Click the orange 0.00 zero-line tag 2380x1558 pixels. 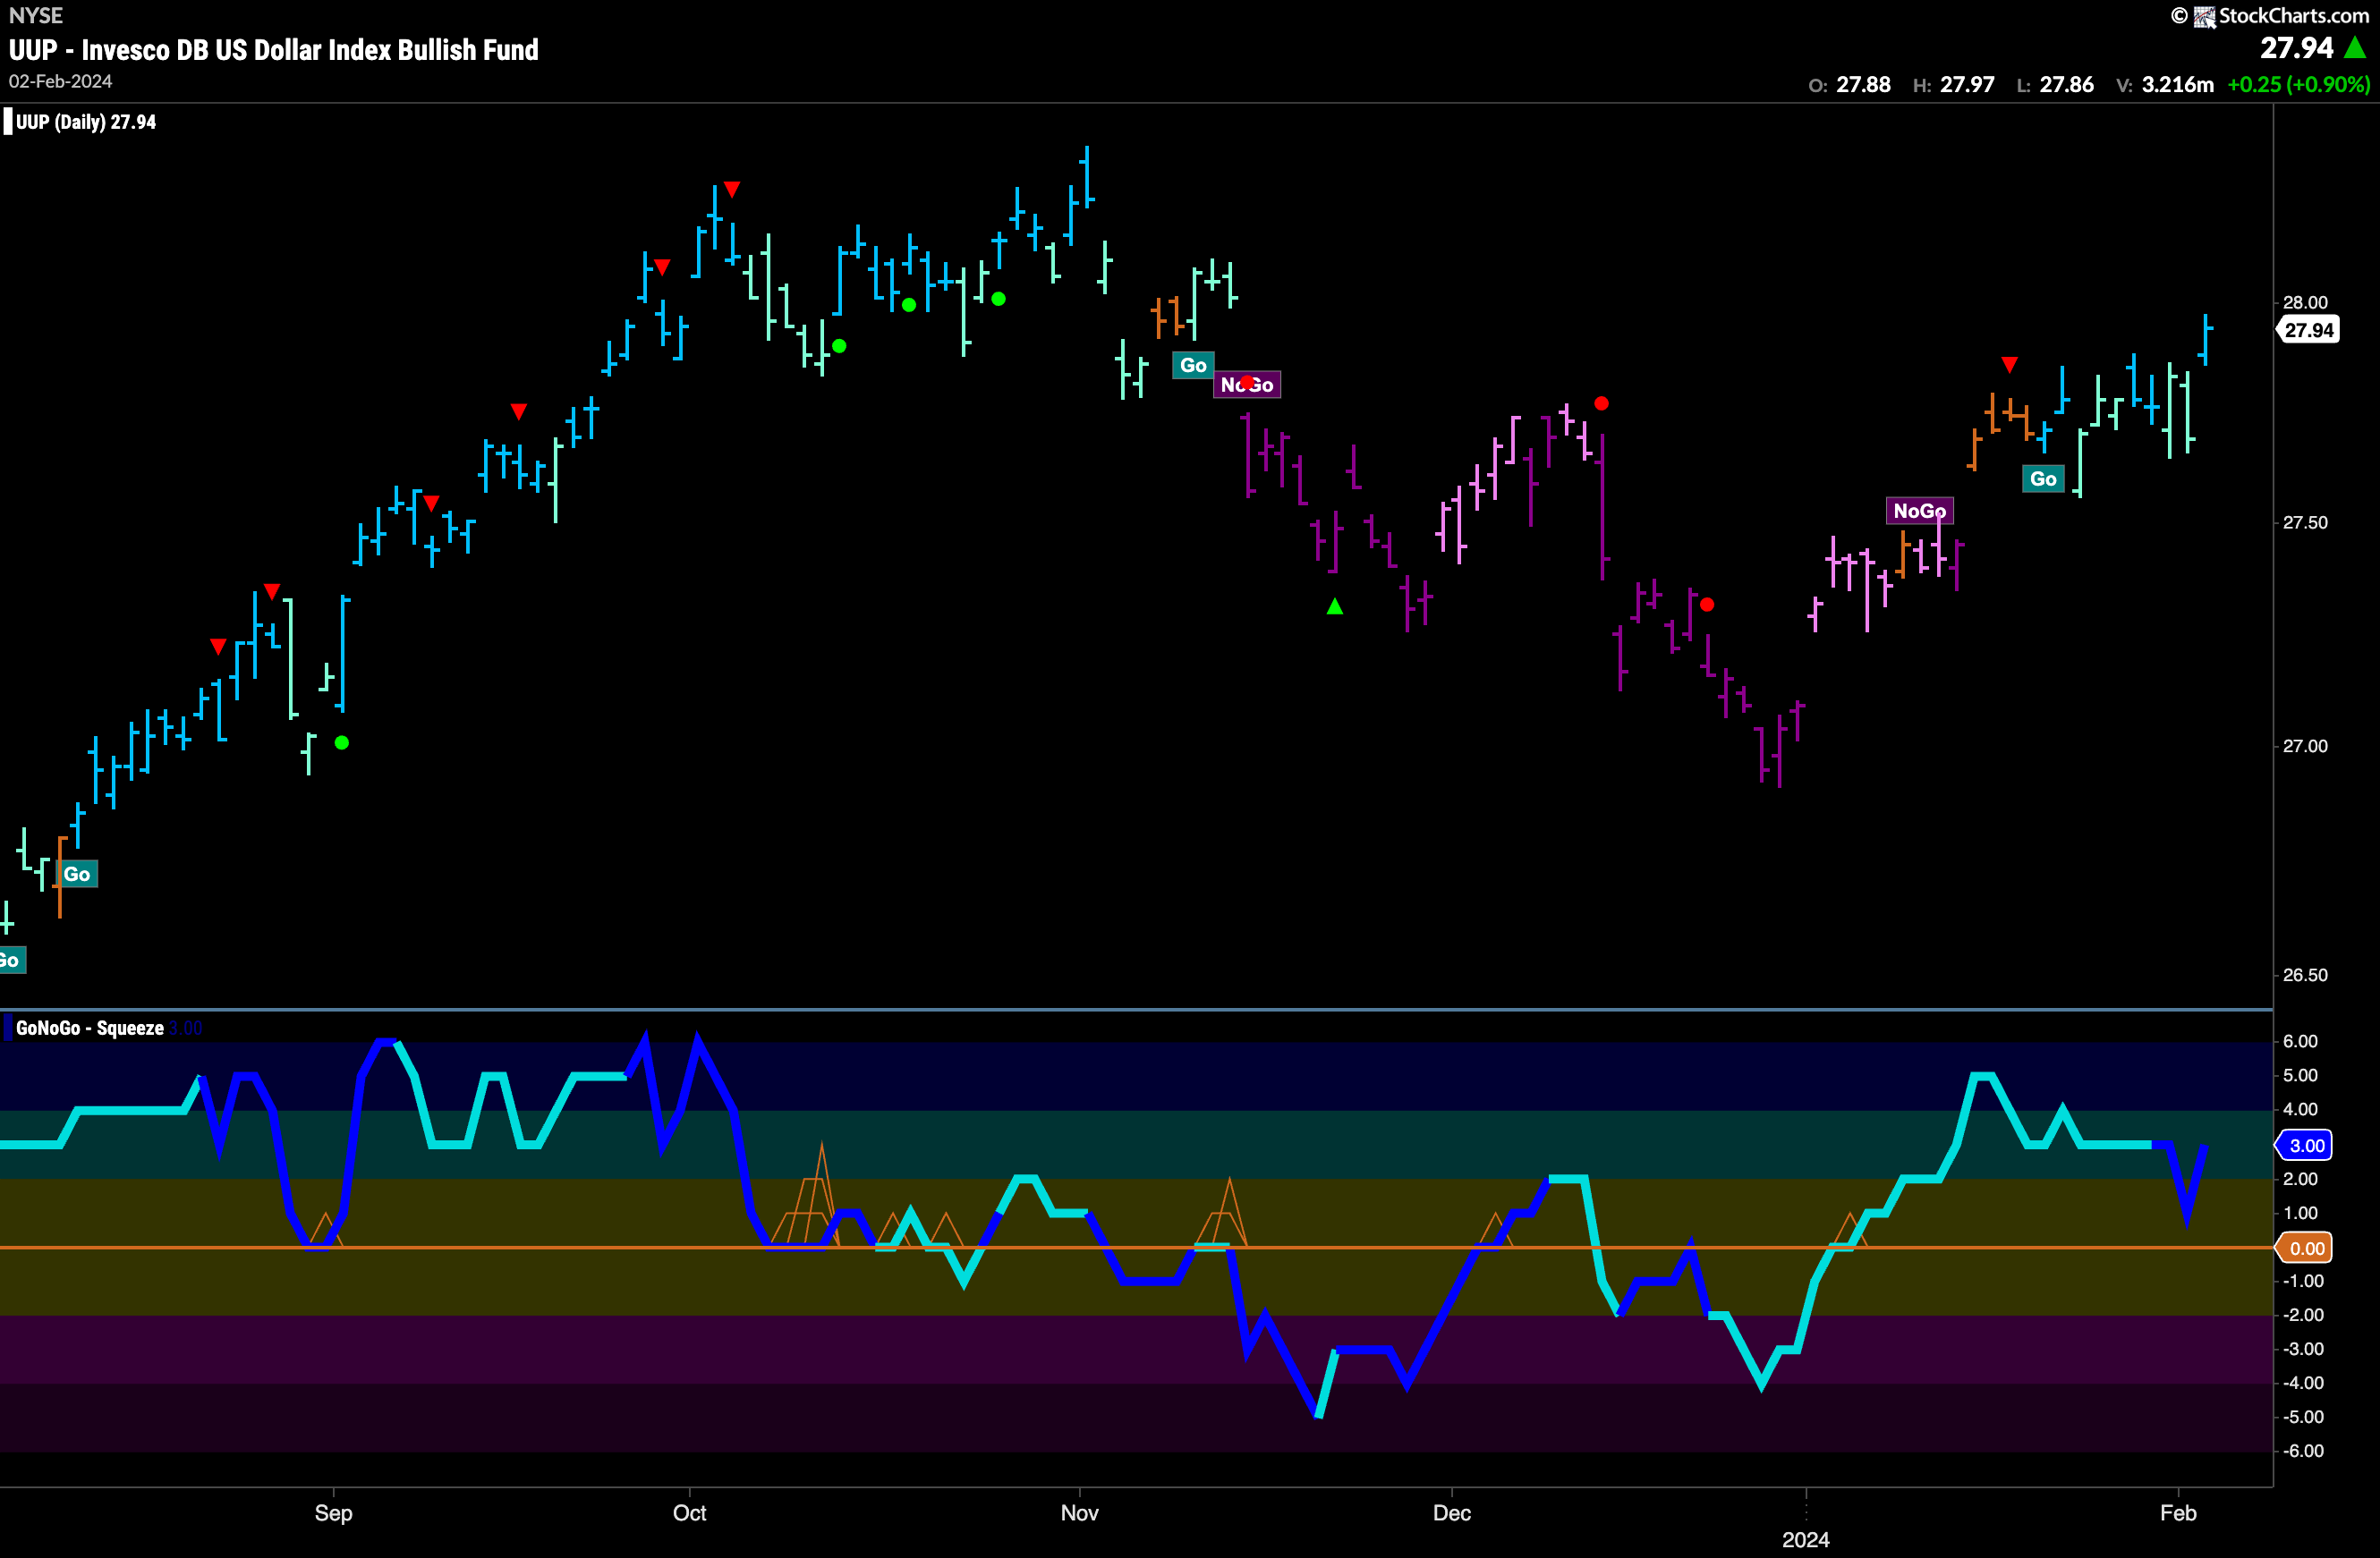[2305, 1249]
